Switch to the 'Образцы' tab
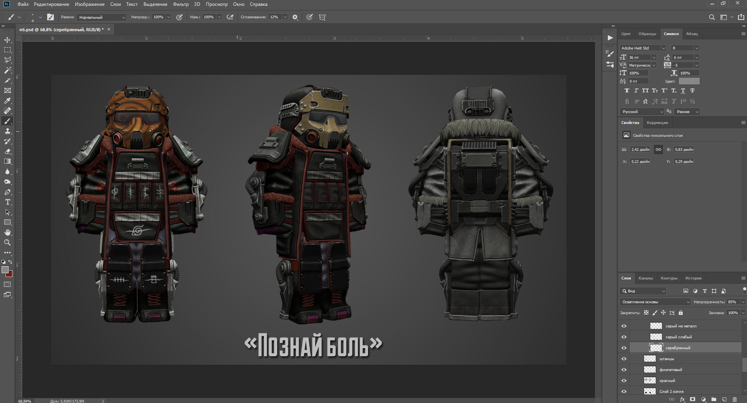Viewport: 747px width, 403px height. [x=647, y=34]
